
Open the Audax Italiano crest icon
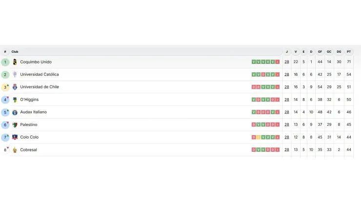point(15,112)
